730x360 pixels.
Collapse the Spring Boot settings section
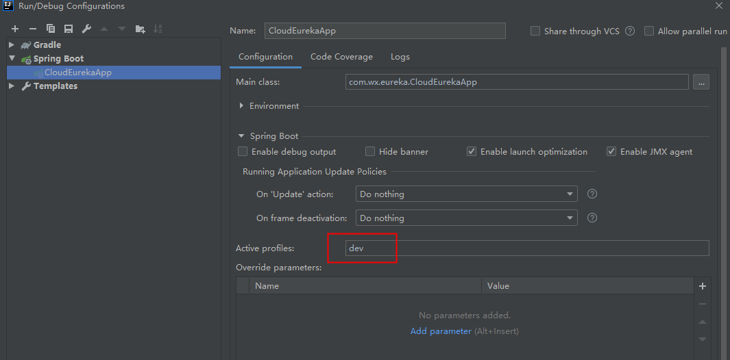[241, 136]
